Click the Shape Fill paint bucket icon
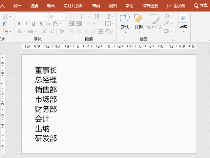This screenshot has width=210, height=158. [x=167, y=16]
